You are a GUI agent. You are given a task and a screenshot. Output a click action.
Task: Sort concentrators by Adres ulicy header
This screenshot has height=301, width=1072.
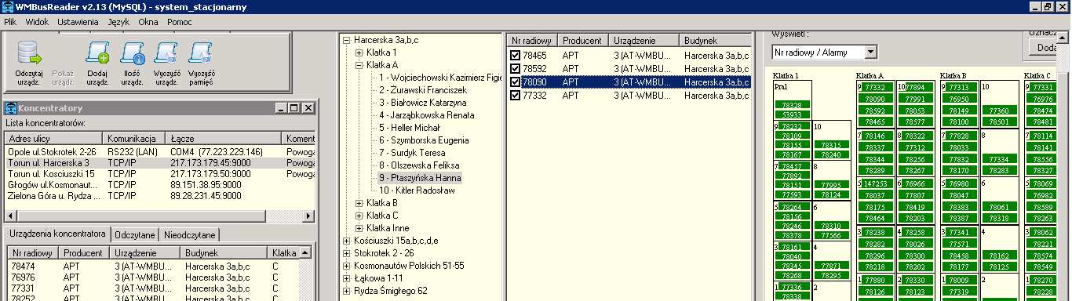54,139
